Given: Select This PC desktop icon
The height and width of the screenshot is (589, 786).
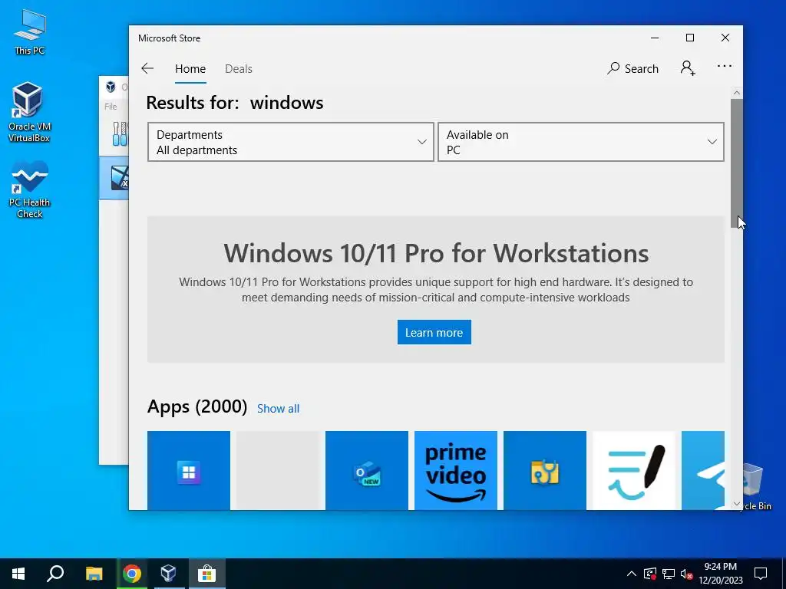Looking at the screenshot, I should tap(30, 32).
